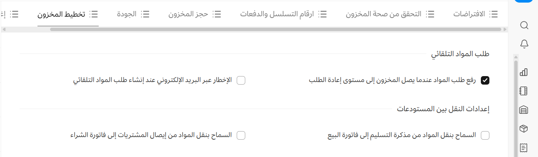Click the bar chart icon in sidebar
This screenshot has height=157, width=538.
point(524,72)
